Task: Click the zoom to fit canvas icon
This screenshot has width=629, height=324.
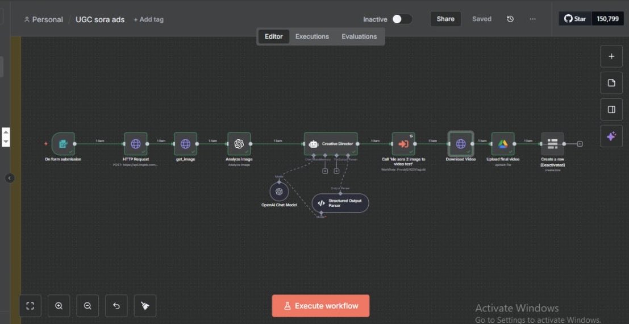Action: pos(30,306)
